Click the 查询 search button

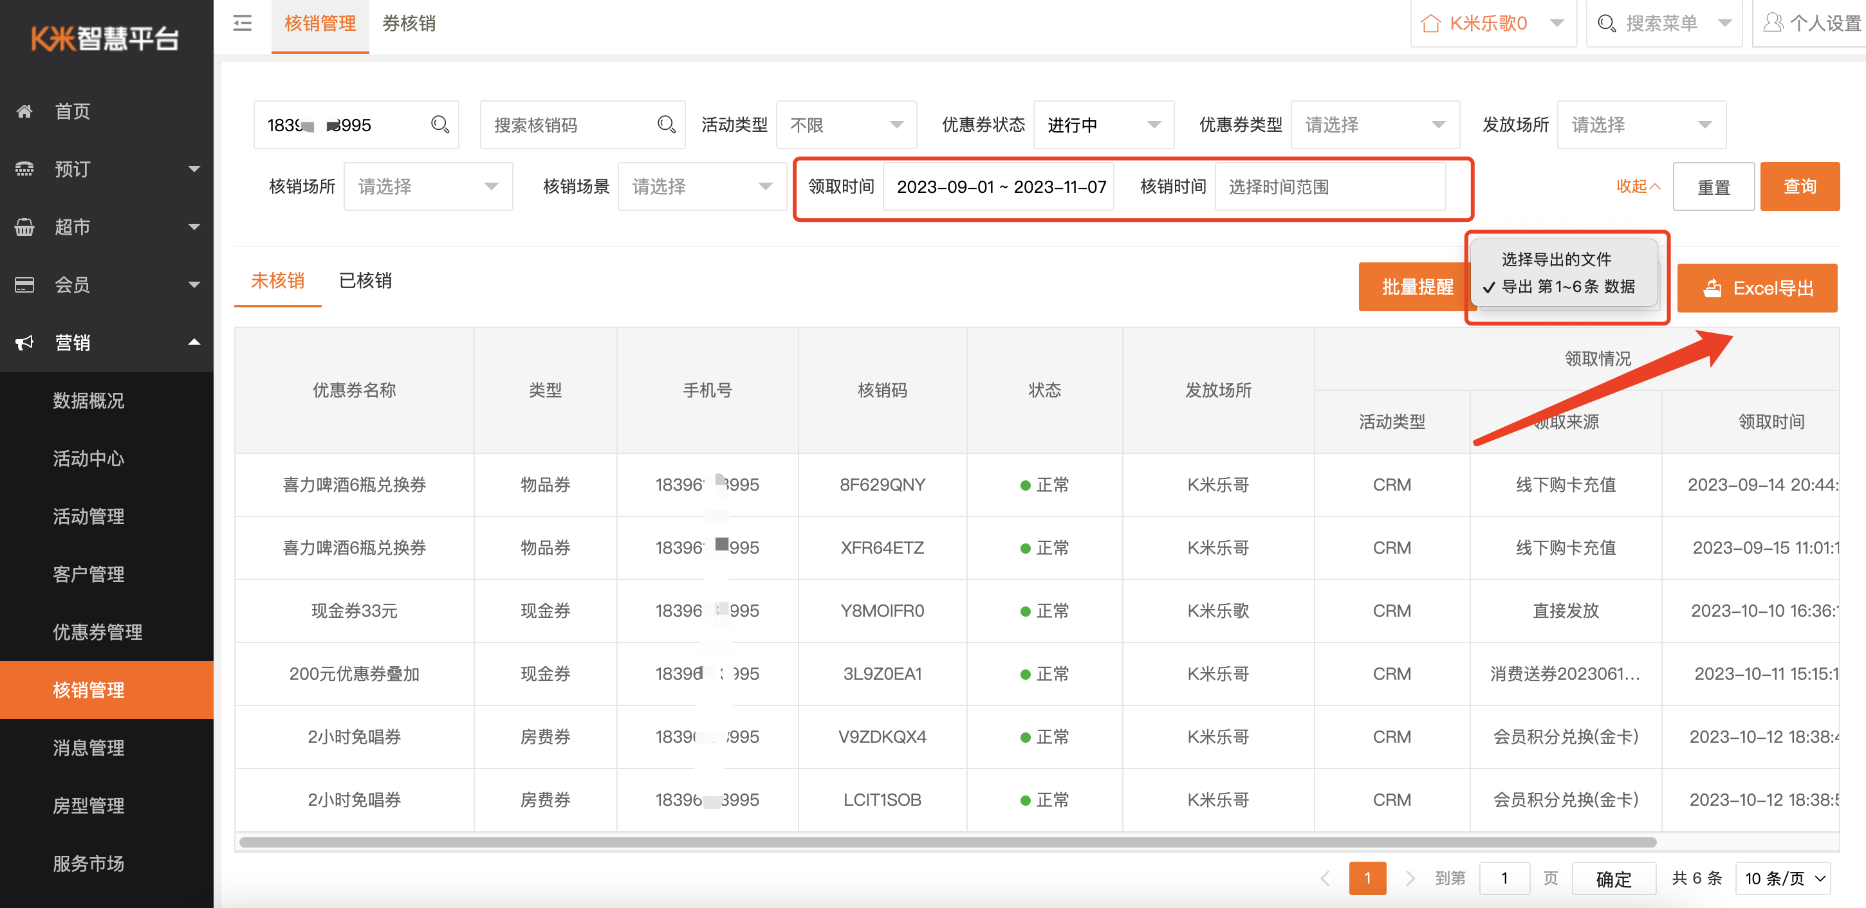[1799, 186]
